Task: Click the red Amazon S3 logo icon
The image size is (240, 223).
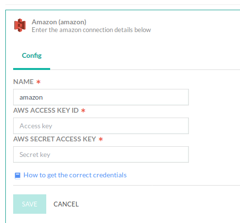Action: click(x=20, y=25)
